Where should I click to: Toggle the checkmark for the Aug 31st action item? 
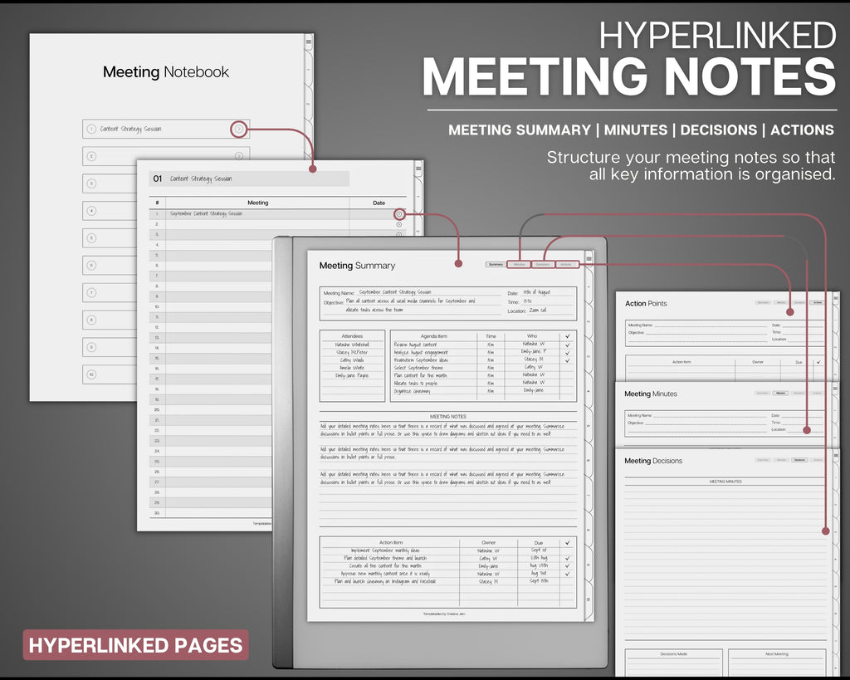coord(567,574)
